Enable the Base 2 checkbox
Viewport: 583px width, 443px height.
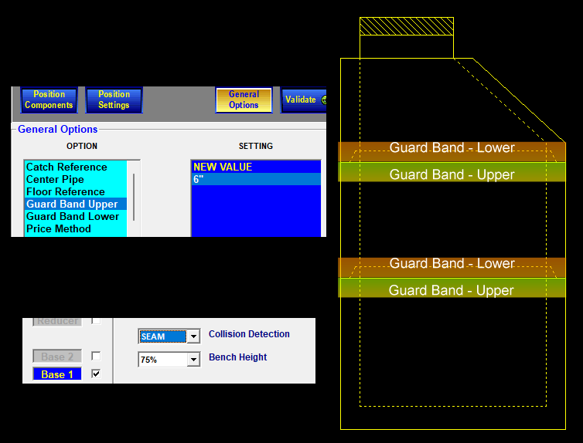point(96,356)
